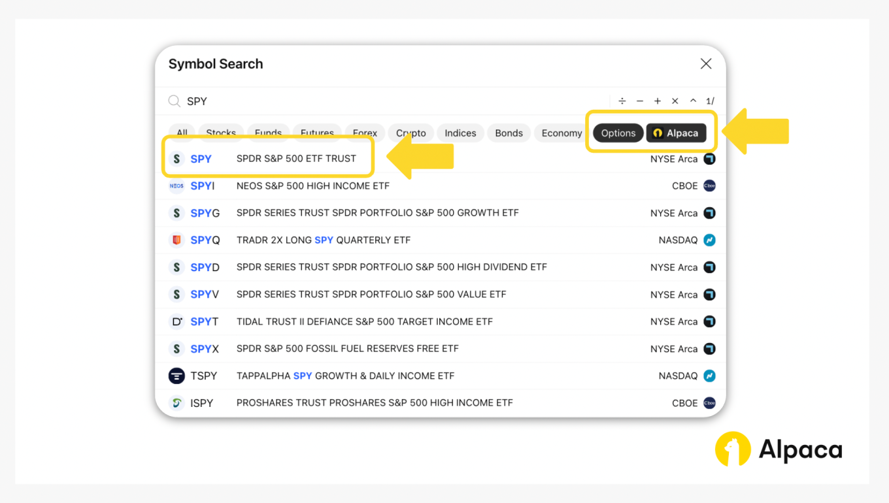The width and height of the screenshot is (889, 503).
Task: Toggle the Alpaca broker filter
Action: pos(676,133)
